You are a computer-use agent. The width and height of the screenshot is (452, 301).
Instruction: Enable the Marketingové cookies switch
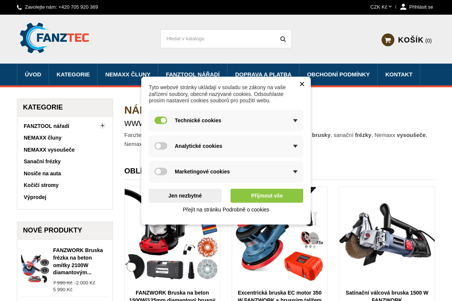(161, 172)
